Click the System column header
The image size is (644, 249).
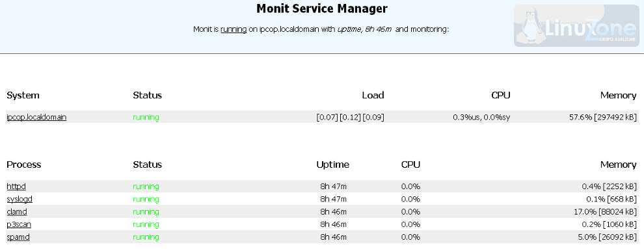(x=23, y=96)
